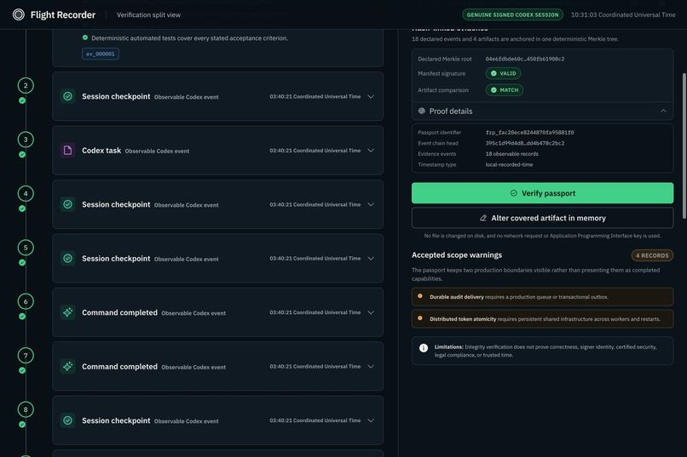Select timeline marker number 3
This screenshot has height=457, width=687.
pyautogui.click(x=26, y=140)
